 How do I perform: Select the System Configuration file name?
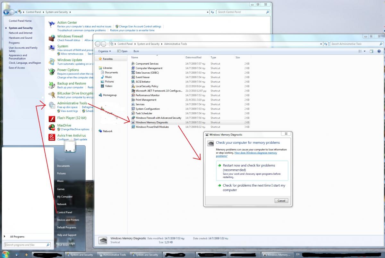coord(148,109)
